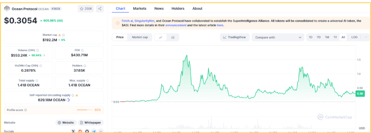Click Market cap warning triangle icon
This screenshot has width=371, height=133.
pyautogui.click(x=60, y=35)
